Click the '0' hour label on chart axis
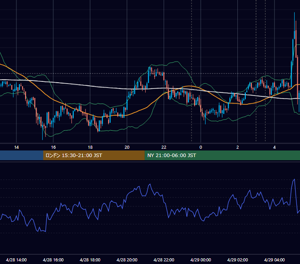Screen dimensions: 300x264 [201, 147]
